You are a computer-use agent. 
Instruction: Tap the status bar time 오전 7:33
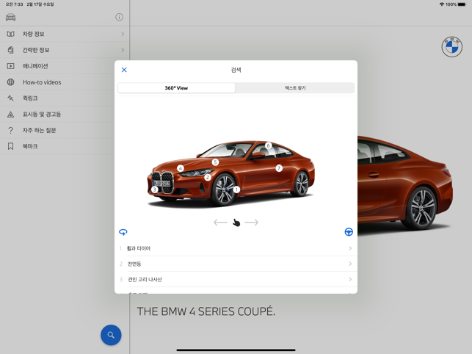[14, 4]
